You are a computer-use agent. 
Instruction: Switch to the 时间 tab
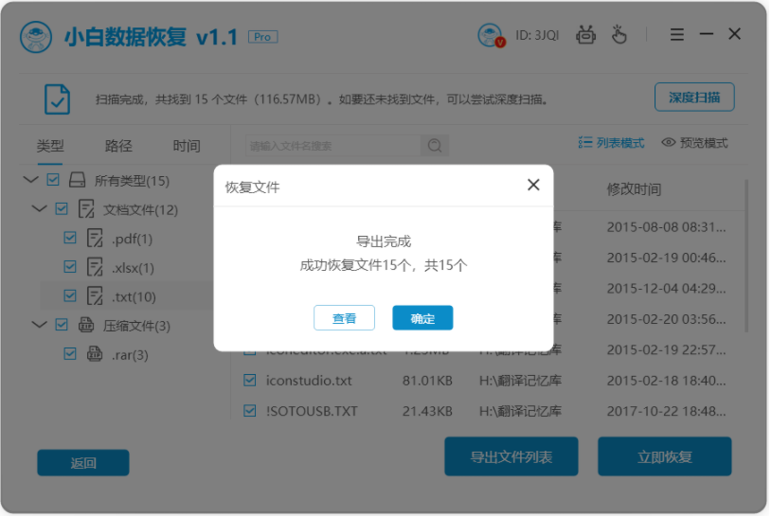(x=187, y=146)
